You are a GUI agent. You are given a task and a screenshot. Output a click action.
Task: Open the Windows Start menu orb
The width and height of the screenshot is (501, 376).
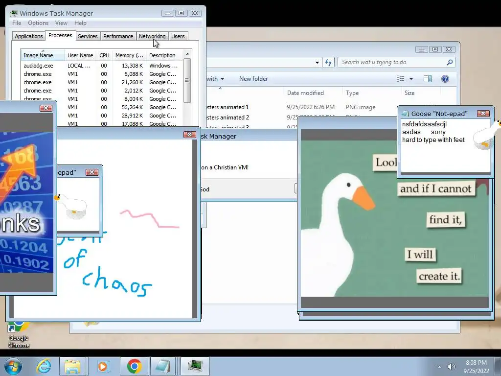[x=13, y=366]
